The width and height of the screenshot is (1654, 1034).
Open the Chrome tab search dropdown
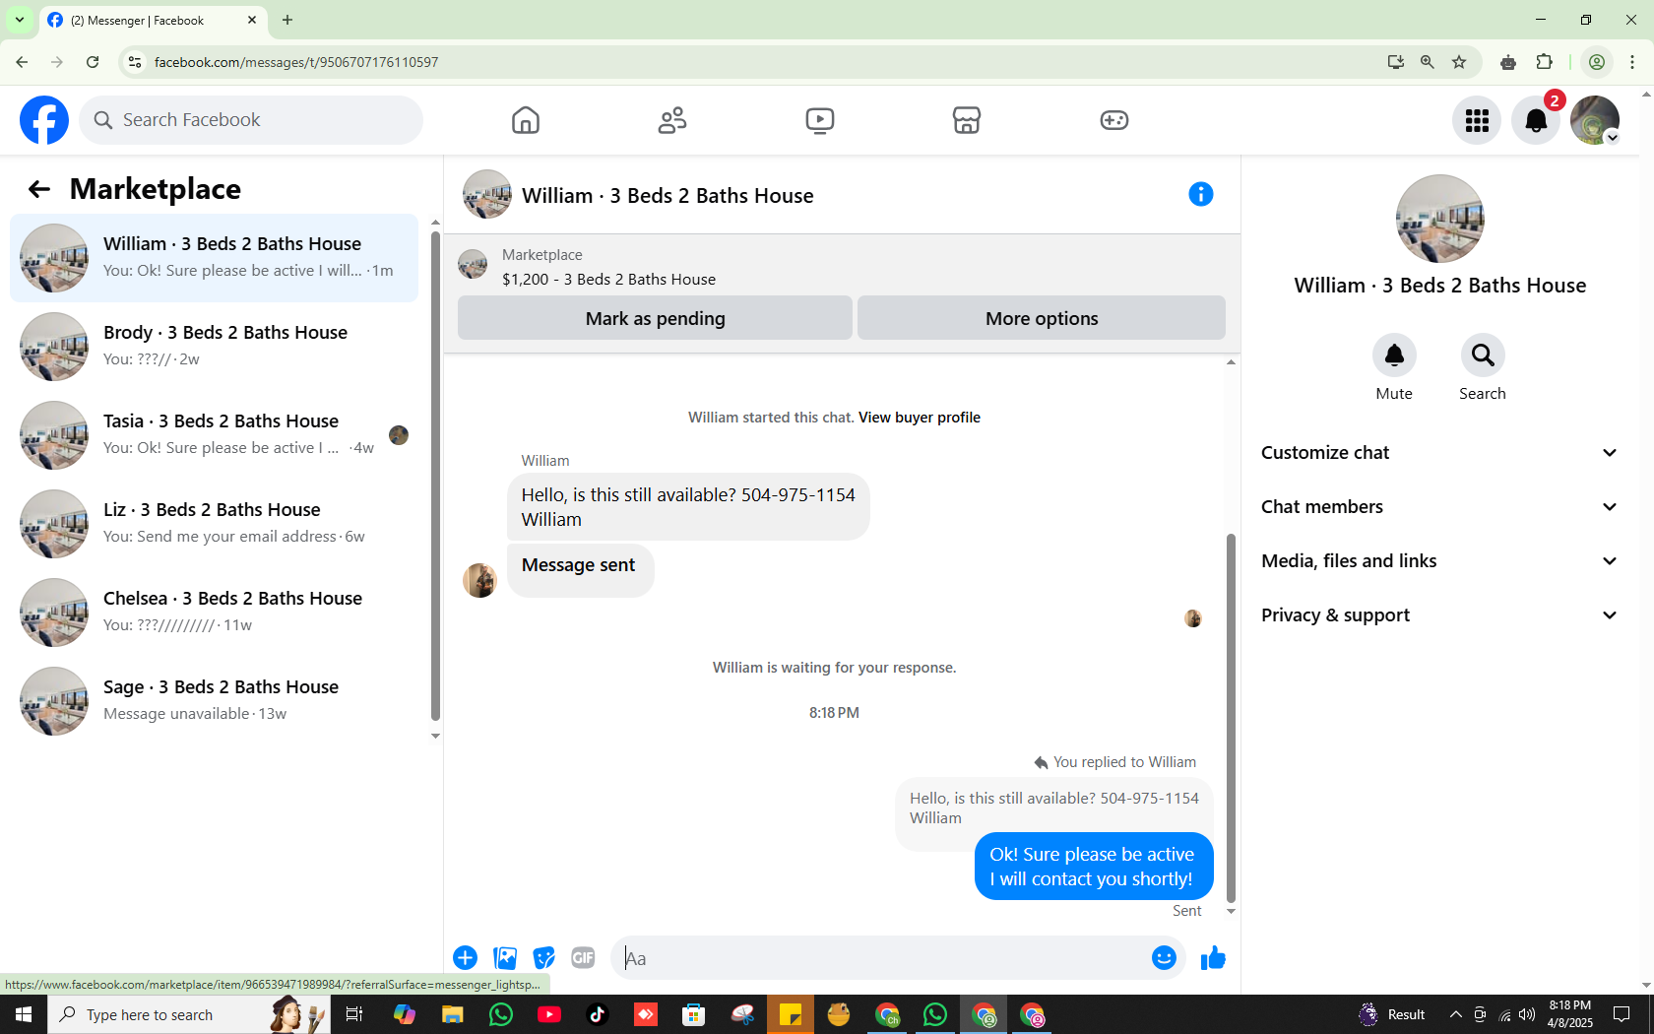[19, 20]
